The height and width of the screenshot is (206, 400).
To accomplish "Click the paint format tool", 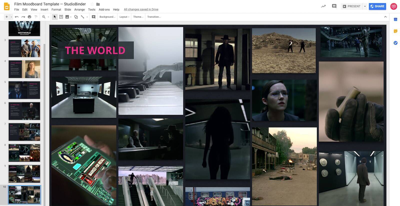I will click(x=36, y=17).
